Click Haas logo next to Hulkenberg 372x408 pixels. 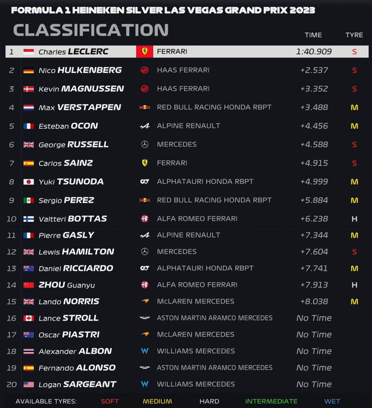[x=145, y=70]
